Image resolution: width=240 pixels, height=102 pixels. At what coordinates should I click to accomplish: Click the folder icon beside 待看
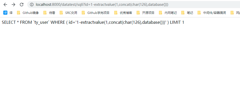tap(45, 13)
